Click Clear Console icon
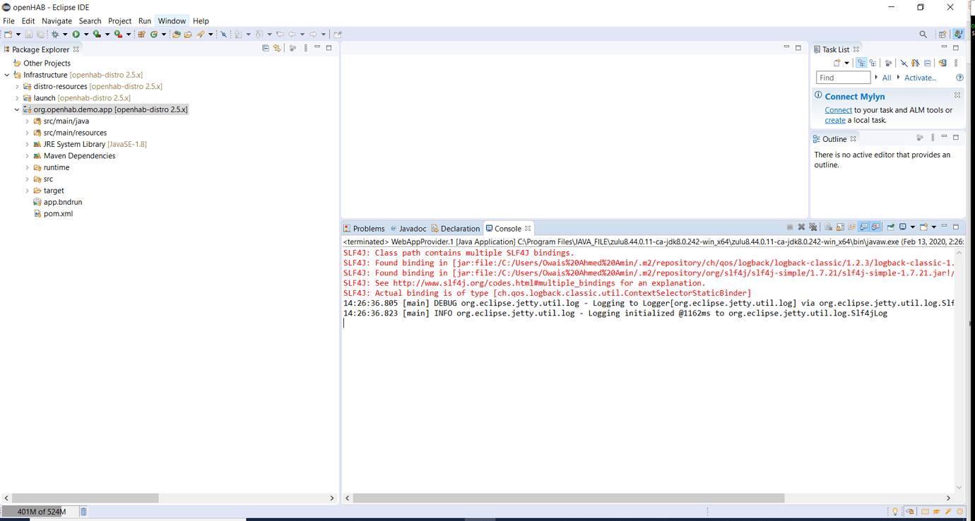Image resolution: width=975 pixels, height=521 pixels. (828, 227)
